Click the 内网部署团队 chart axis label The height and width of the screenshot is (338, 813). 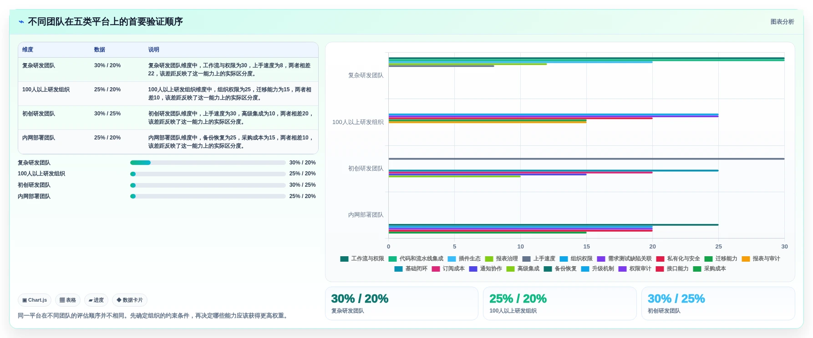point(366,215)
